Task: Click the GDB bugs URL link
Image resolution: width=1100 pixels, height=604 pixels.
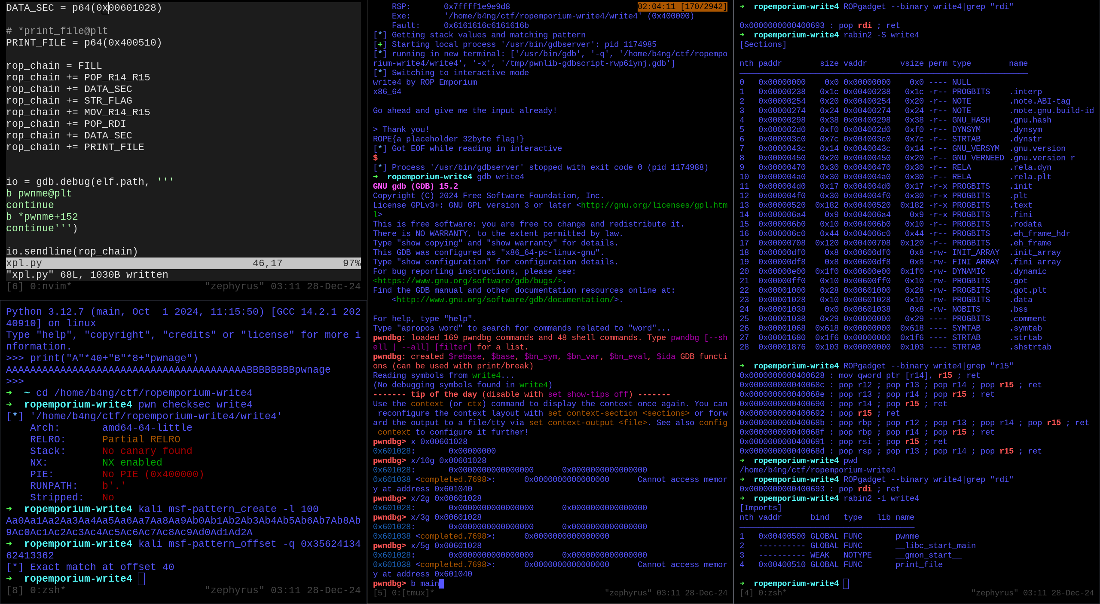Action: (467, 281)
